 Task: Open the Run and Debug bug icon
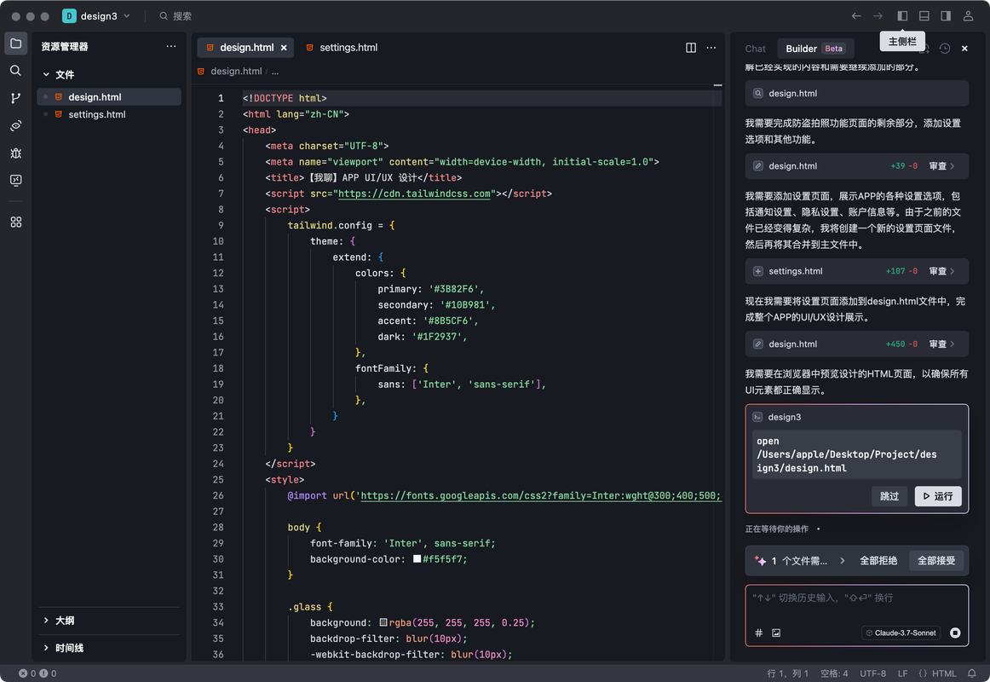click(x=16, y=153)
